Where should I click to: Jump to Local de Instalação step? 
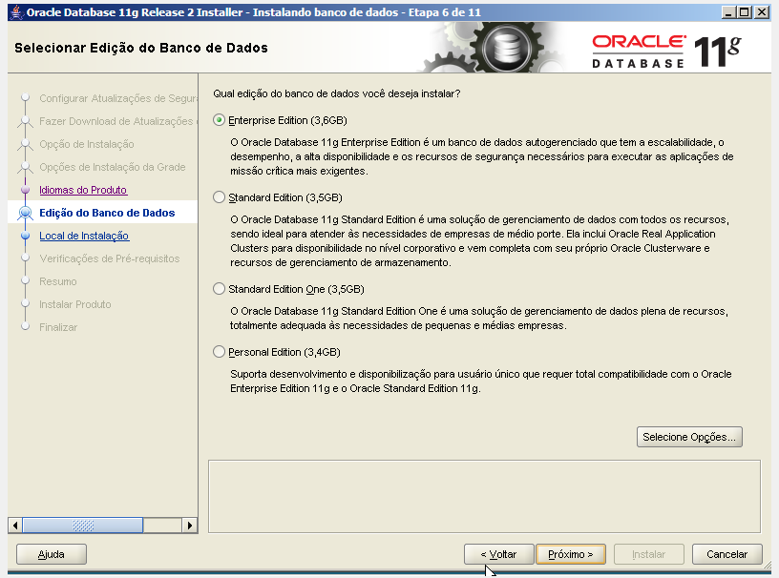tap(84, 236)
